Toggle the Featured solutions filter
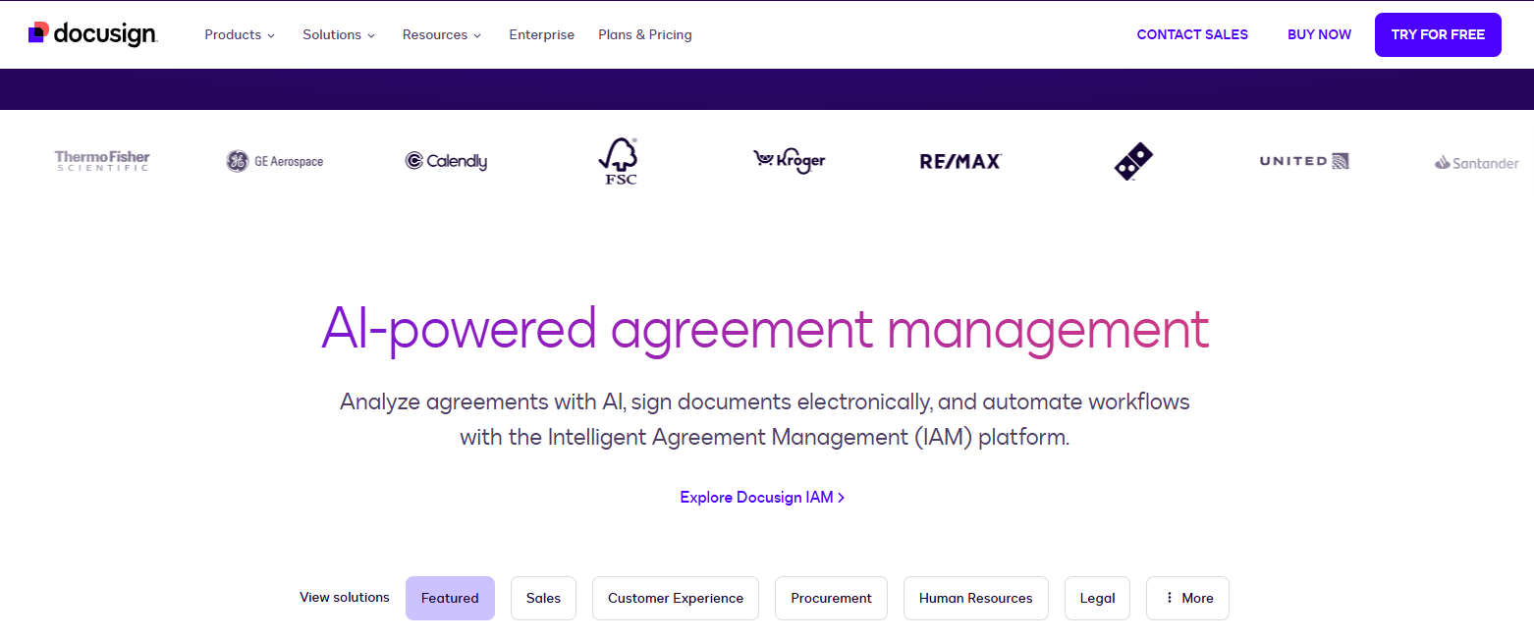 tap(450, 598)
